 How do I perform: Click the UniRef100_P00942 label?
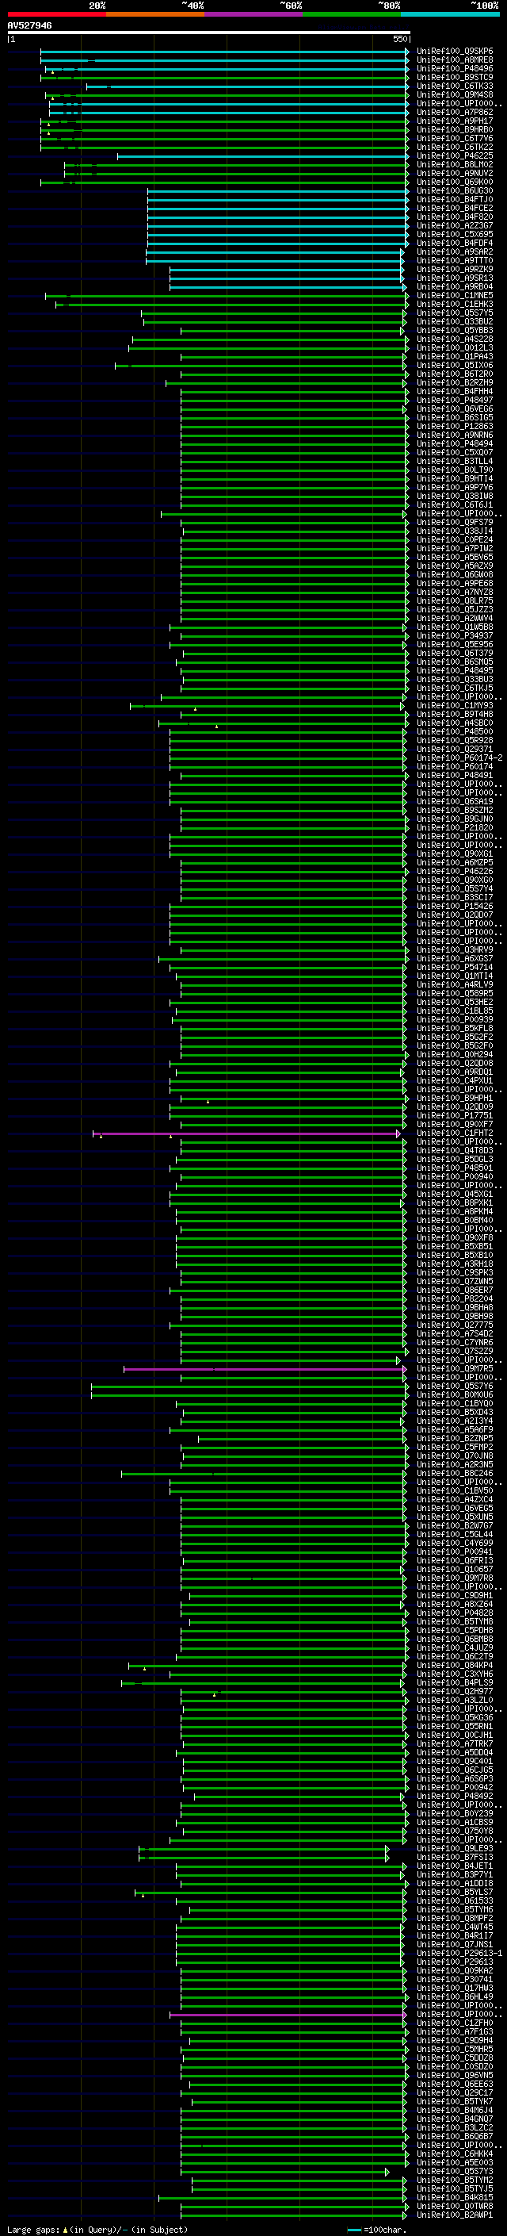pos(454,1787)
